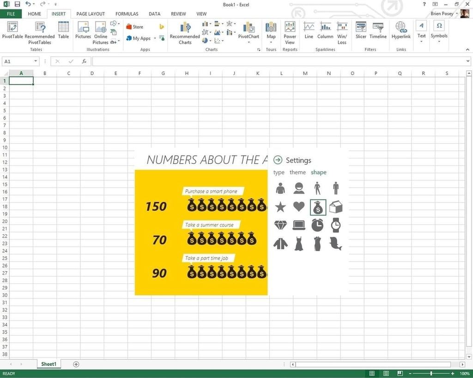Insert a Power View report
The width and height of the screenshot is (473, 378).
pos(290,33)
